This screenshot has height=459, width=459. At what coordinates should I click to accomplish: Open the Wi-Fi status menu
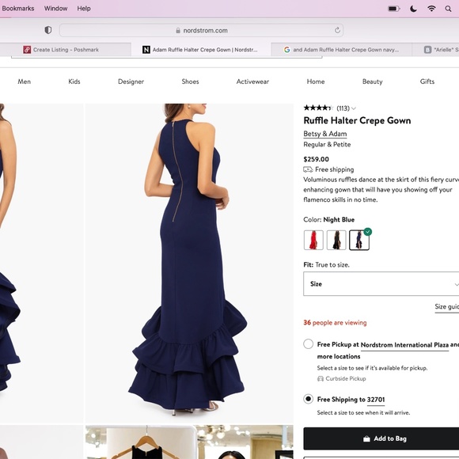(431, 9)
